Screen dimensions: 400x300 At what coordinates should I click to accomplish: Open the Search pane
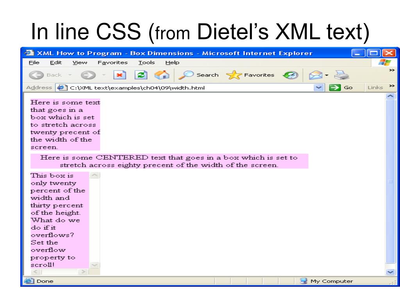tap(198, 75)
